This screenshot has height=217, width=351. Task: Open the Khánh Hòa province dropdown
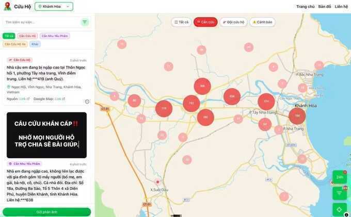54,7
